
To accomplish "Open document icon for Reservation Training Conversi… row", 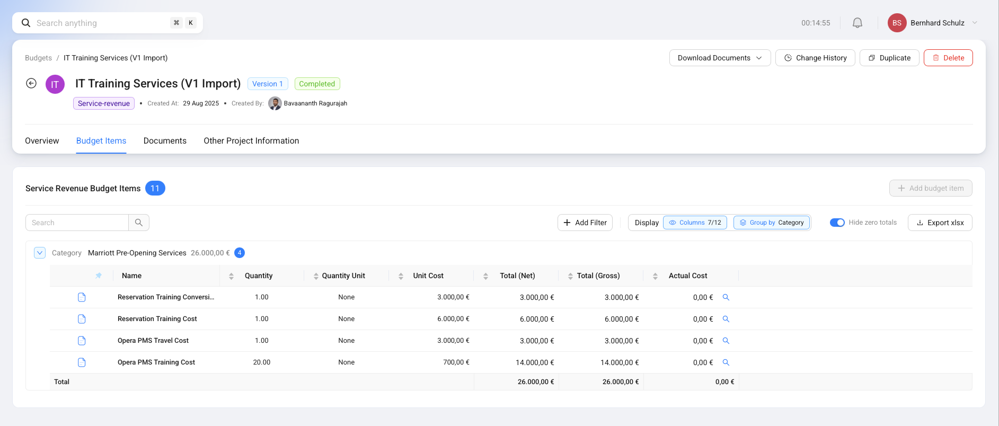I will tap(82, 297).
